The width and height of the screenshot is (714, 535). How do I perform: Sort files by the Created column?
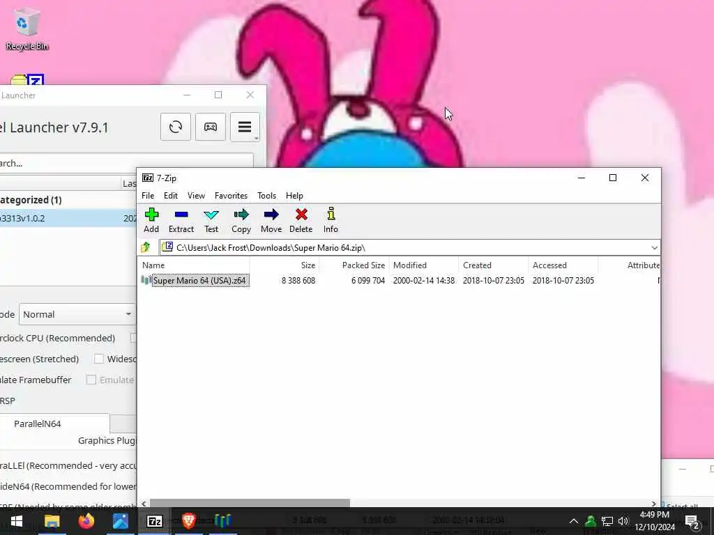(494, 265)
